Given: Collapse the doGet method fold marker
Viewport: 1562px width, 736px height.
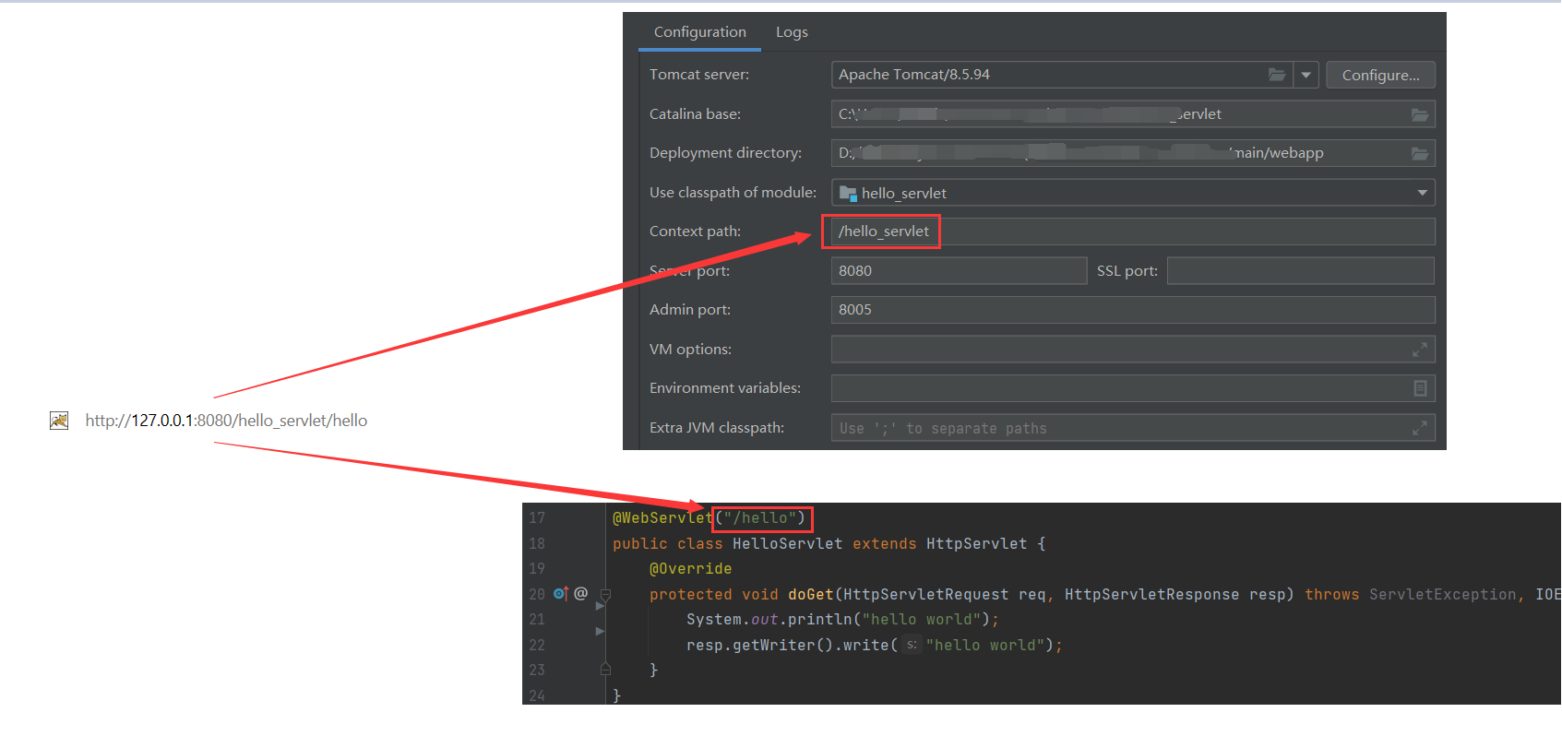Looking at the screenshot, I should [x=605, y=595].
